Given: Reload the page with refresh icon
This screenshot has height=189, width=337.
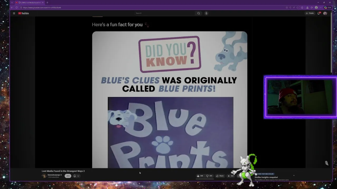Looking at the screenshot, I should (x=16, y=8).
